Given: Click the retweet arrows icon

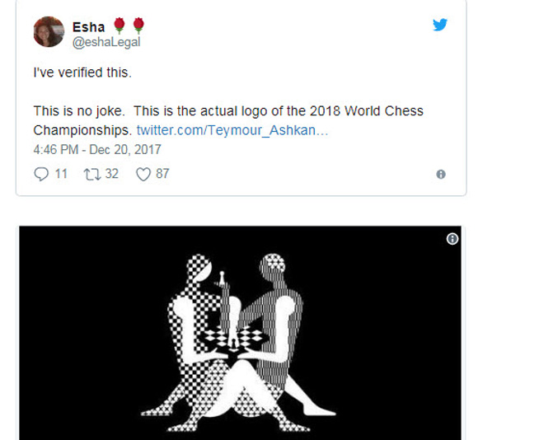Looking at the screenshot, I should [91, 174].
